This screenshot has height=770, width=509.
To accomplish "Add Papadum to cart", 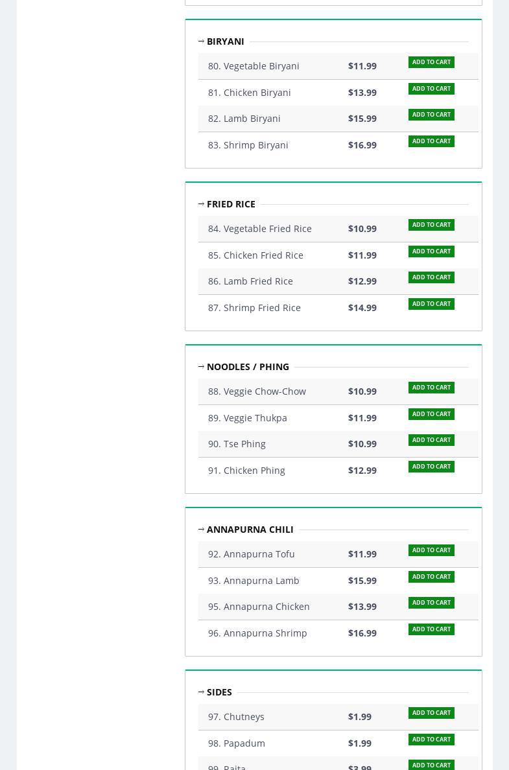I will click(431, 740).
